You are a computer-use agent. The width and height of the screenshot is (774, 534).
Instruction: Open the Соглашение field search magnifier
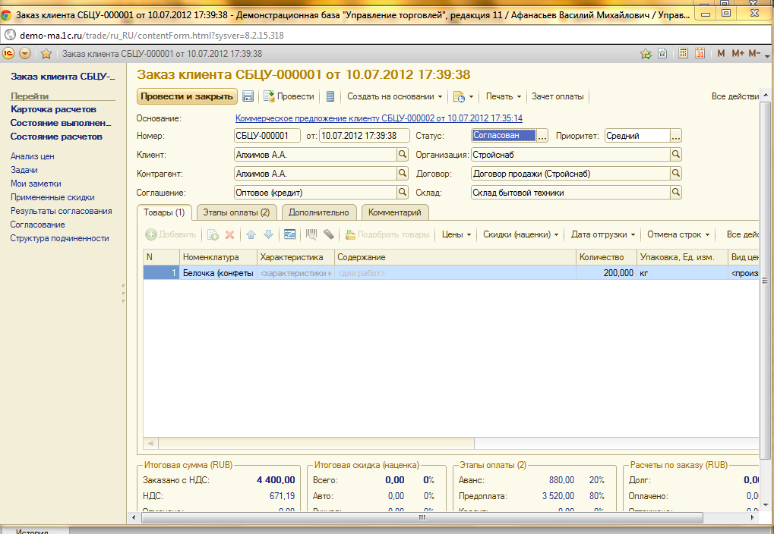pyautogui.click(x=403, y=193)
